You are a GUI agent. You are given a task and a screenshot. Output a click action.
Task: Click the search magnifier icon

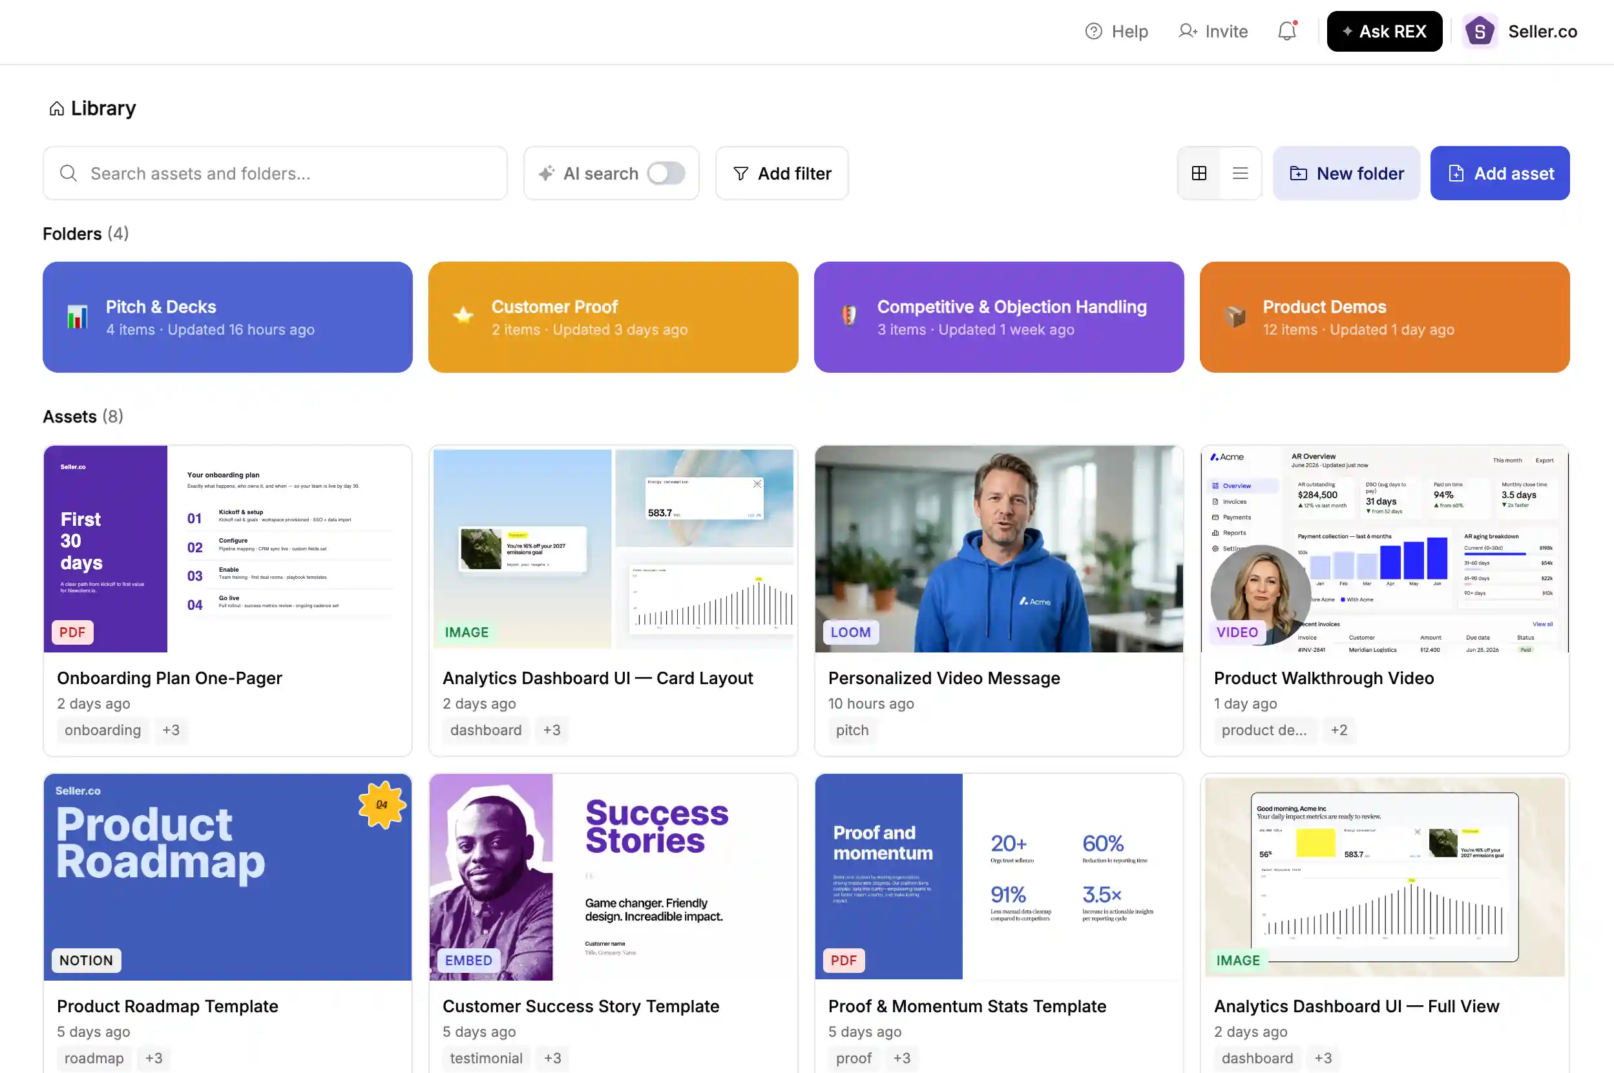tap(68, 173)
